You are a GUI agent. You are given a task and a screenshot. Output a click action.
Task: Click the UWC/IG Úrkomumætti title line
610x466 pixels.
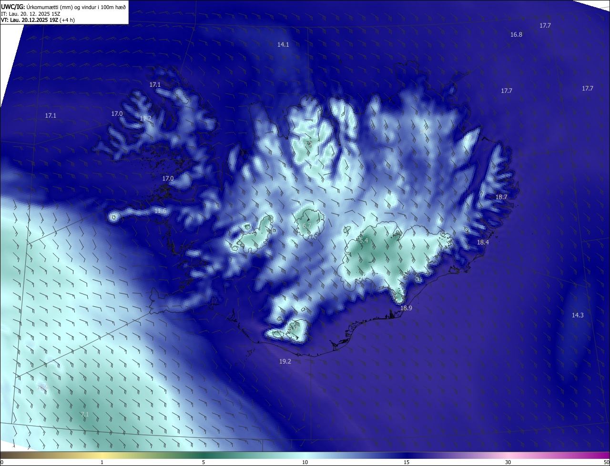[63, 7]
